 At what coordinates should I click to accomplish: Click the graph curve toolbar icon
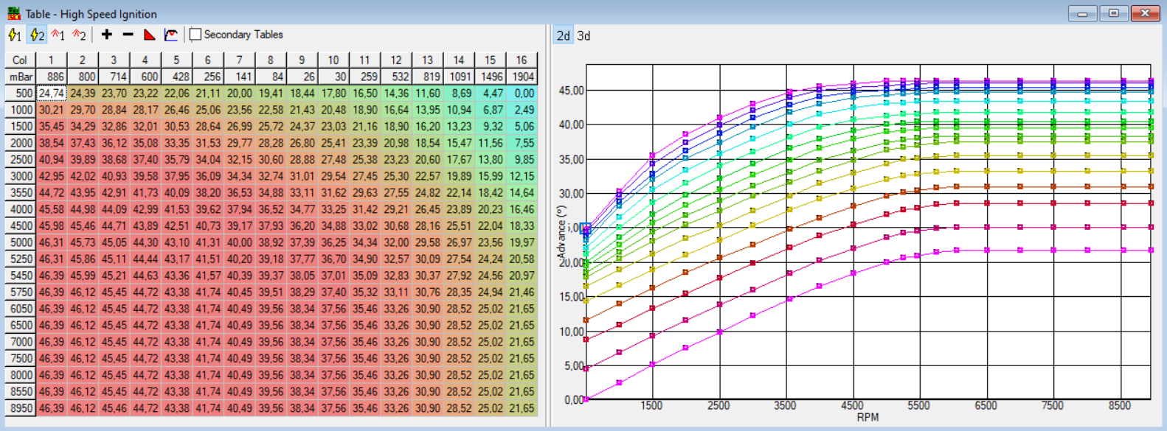pos(171,35)
